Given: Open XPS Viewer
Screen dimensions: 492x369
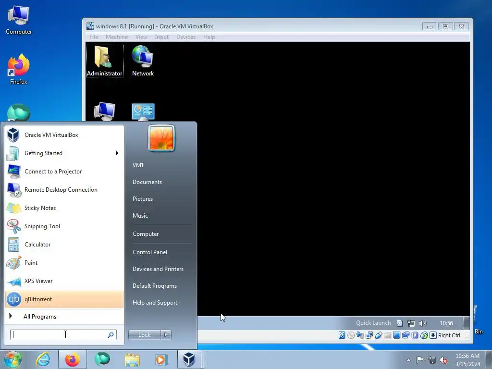Looking at the screenshot, I should click(64, 281).
